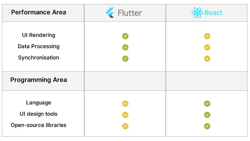Click Flutter's yellow Open-source libraries checkmark
The height and width of the screenshot is (141, 250).
click(125, 126)
